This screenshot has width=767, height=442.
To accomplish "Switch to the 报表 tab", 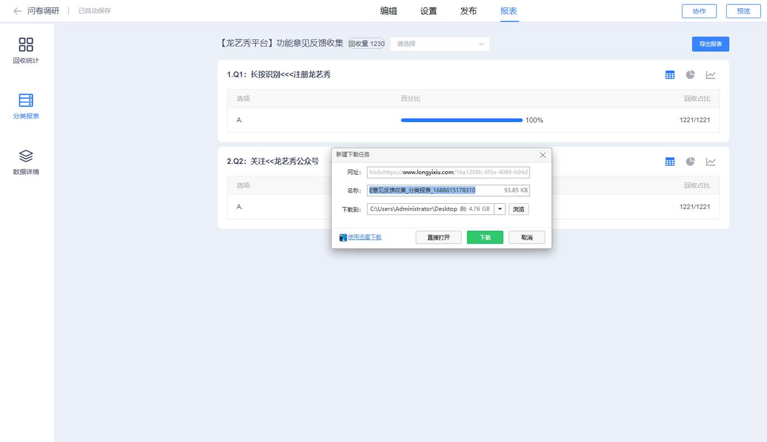I will pos(509,11).
